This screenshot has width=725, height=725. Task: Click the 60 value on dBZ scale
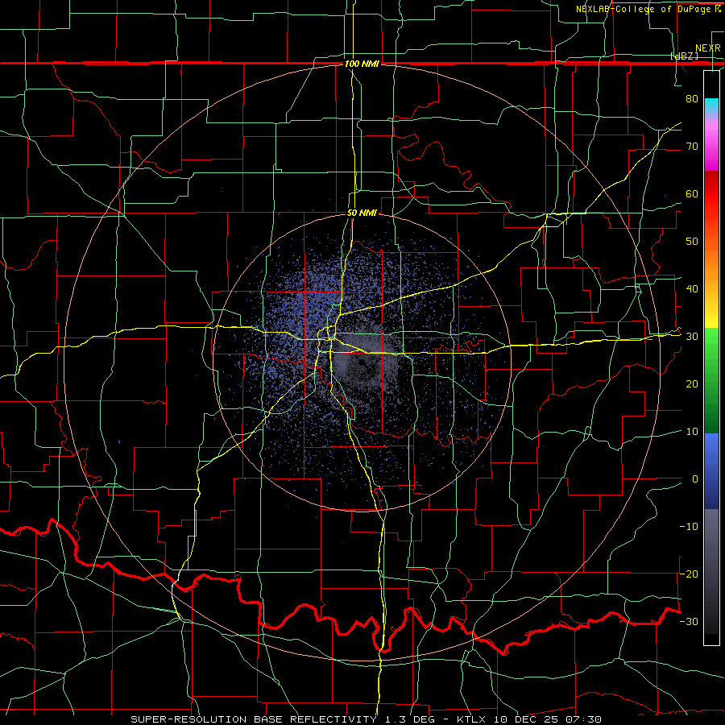[692, 193]
